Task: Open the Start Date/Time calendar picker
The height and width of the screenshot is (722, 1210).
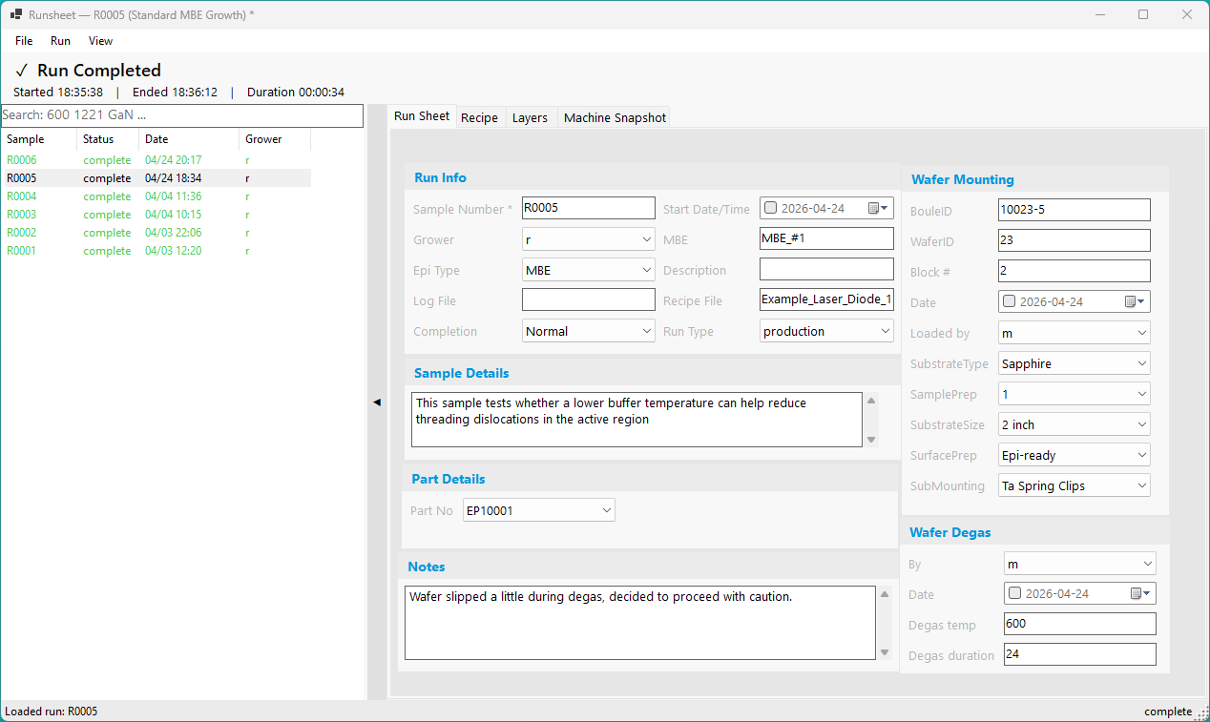Action: [x=879, y=208]
